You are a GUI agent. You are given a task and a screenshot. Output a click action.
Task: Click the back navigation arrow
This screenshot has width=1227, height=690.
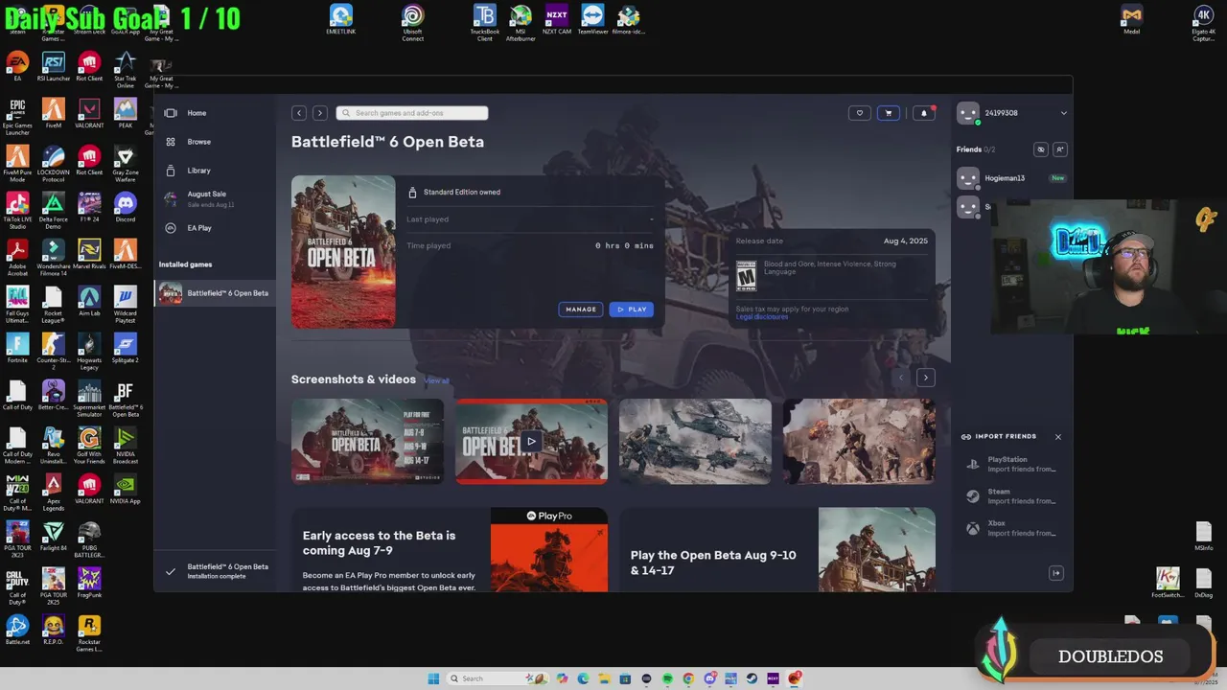point(299,113)
